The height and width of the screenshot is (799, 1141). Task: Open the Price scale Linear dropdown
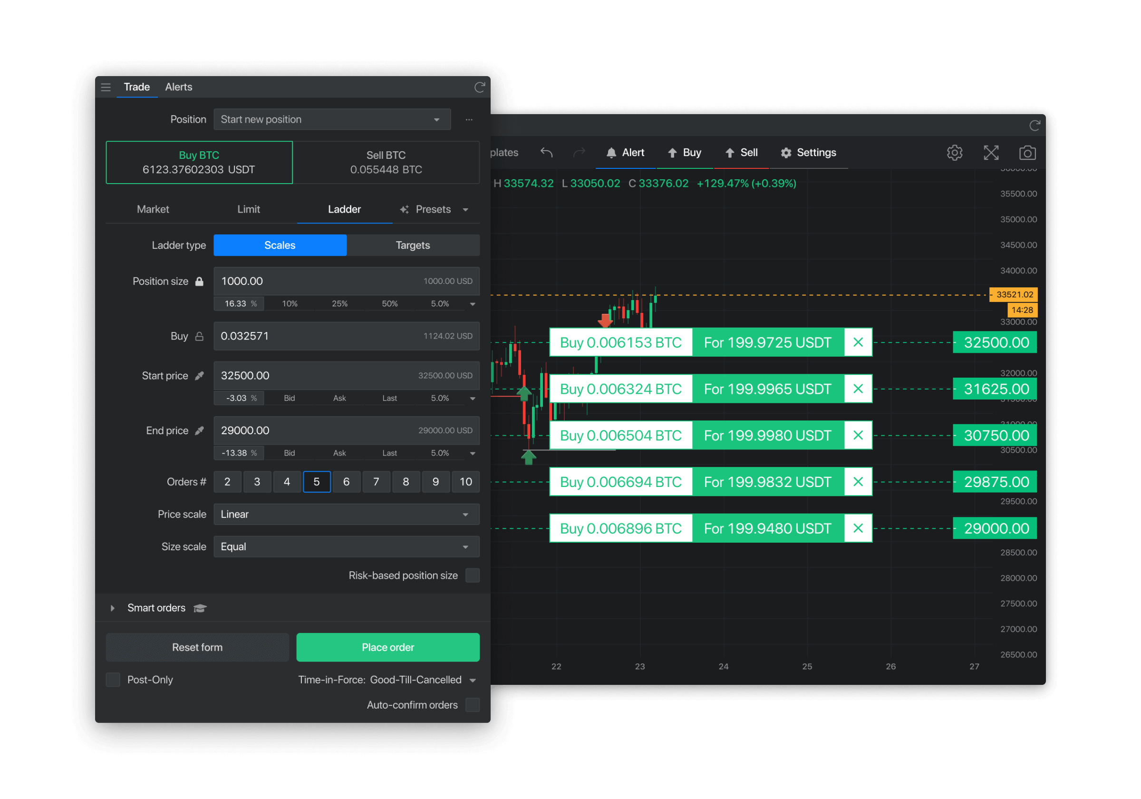coord(347,515)
